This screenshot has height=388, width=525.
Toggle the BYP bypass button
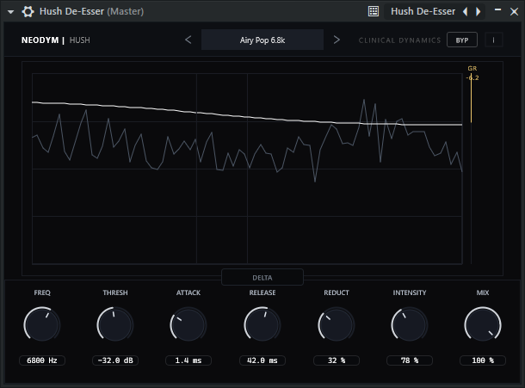point(461,40)
